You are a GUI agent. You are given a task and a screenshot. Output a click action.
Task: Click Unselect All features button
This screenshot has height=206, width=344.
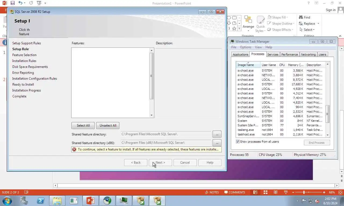coord(108,126)
